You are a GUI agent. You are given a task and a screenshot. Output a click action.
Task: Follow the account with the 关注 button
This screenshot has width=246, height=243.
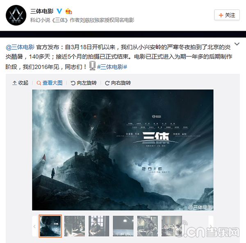coord(227,15)
